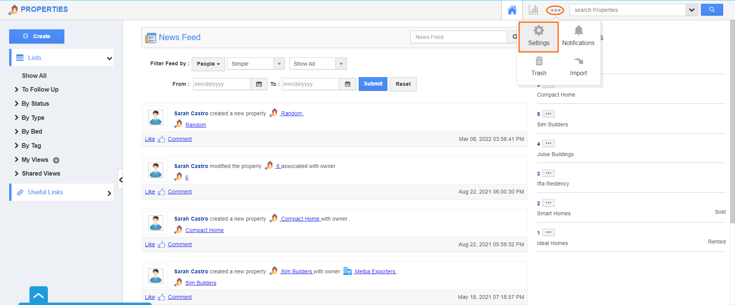Focus the To date field
Viewport: 735px width, 305px height.
[x=310, y=84]
